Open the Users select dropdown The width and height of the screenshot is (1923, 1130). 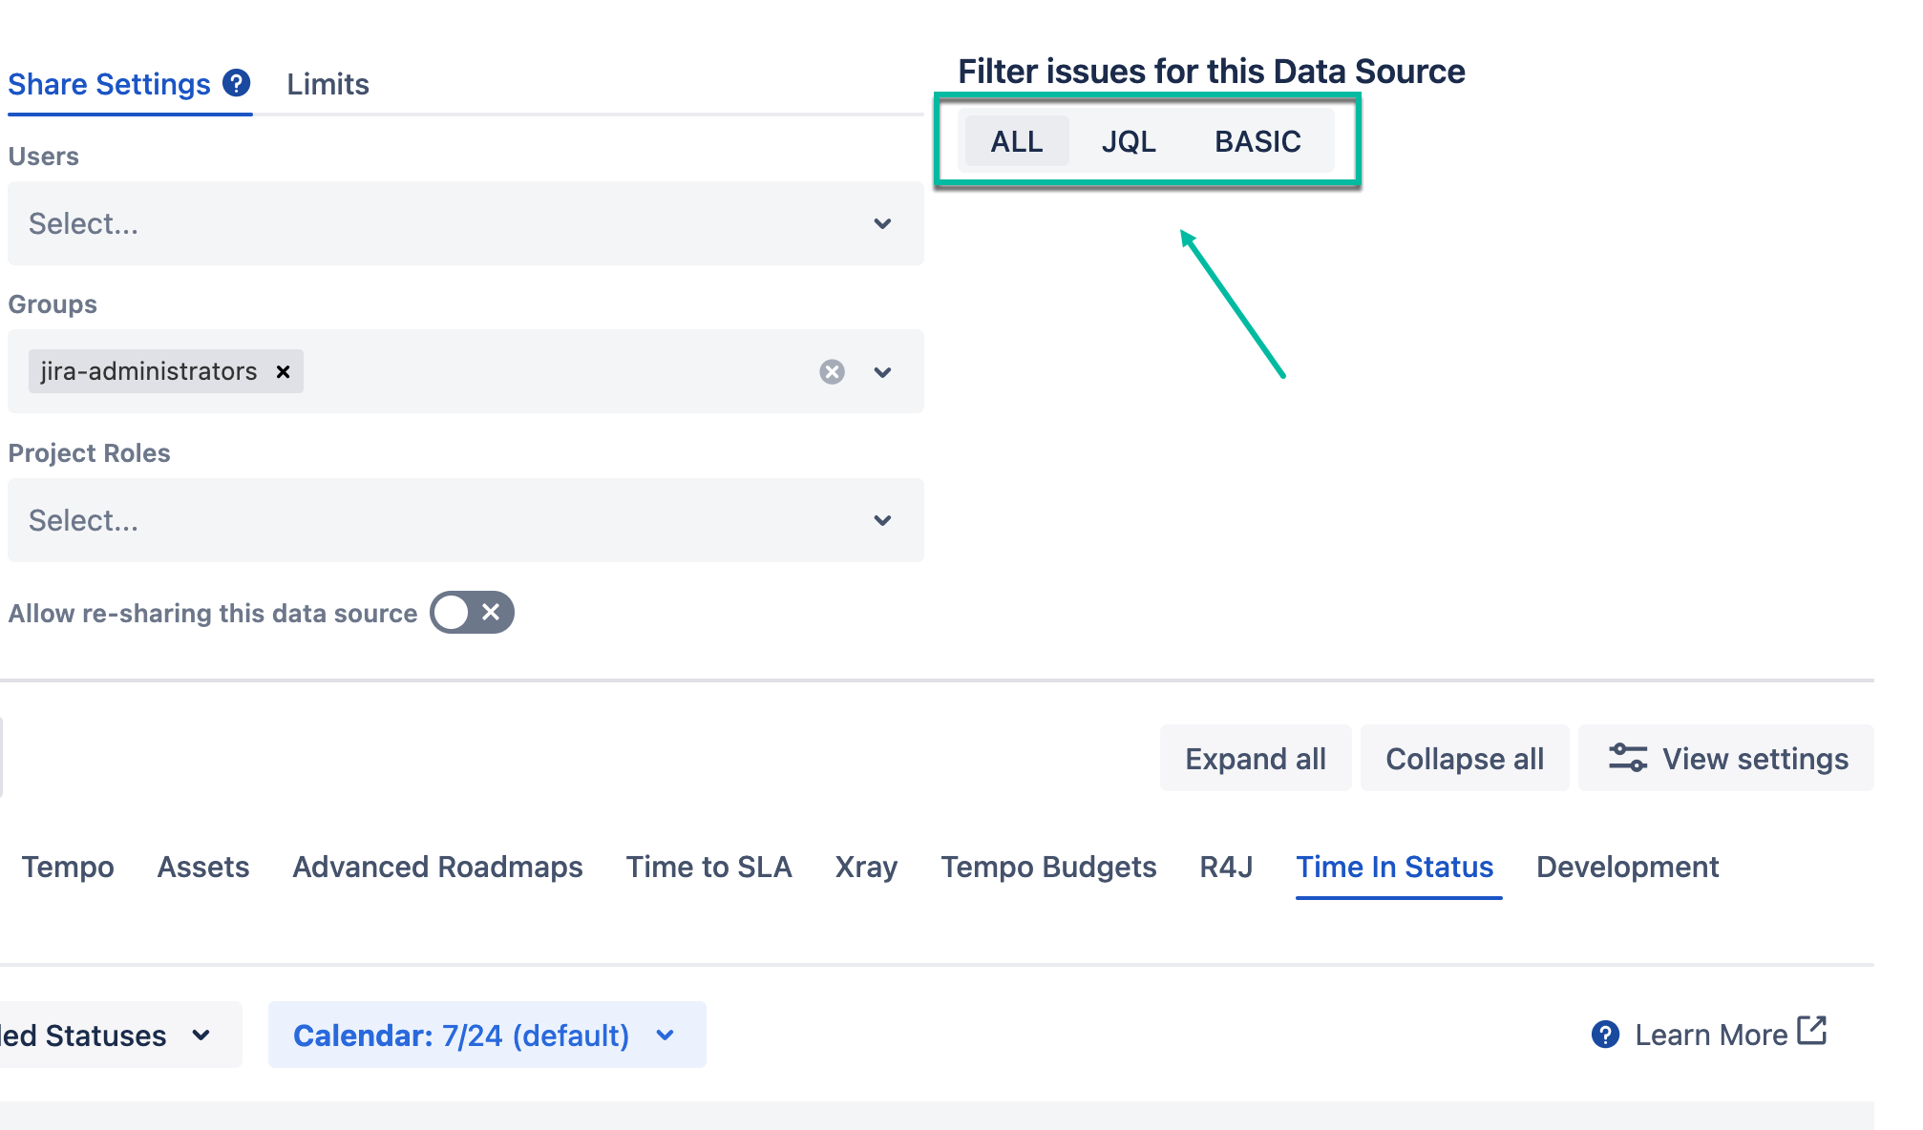[x=883, y=223]
